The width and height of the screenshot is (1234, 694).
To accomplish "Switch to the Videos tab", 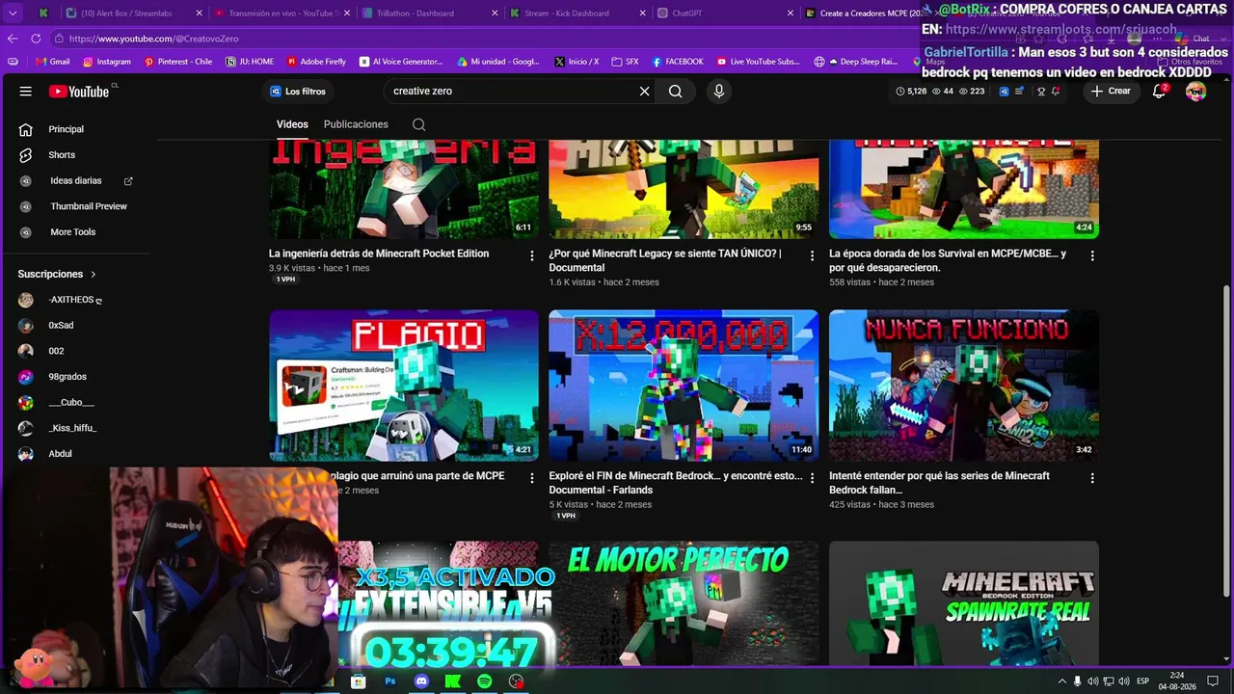I will pos(292,124).
